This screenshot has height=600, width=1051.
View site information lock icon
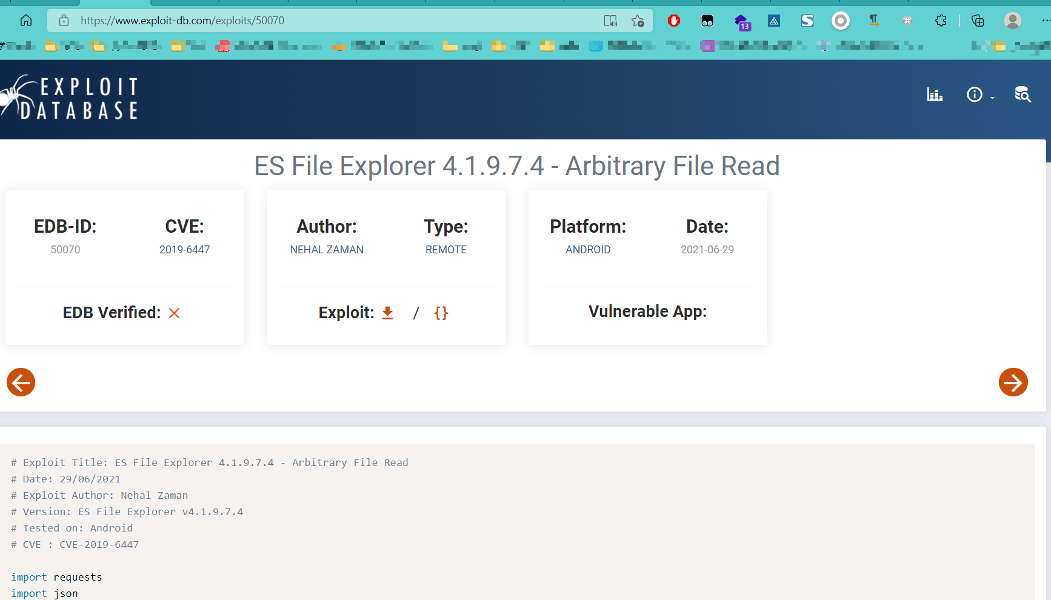pyautogui.click(x=64, y=21)
